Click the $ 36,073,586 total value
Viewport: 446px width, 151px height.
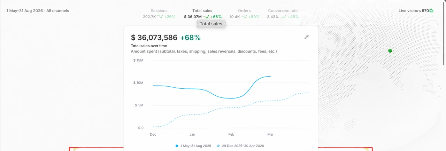[154, 38]
